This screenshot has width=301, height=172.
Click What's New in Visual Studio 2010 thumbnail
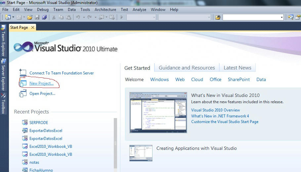(x=158, y=113)
